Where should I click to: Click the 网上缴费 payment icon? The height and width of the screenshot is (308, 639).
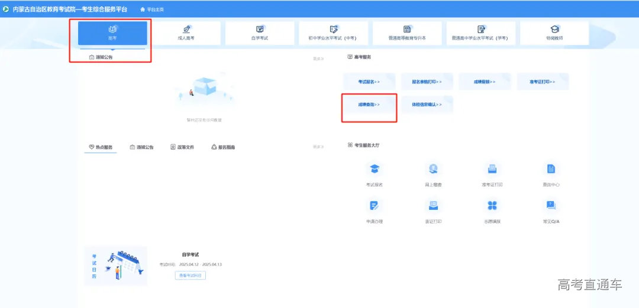point(433,168)
